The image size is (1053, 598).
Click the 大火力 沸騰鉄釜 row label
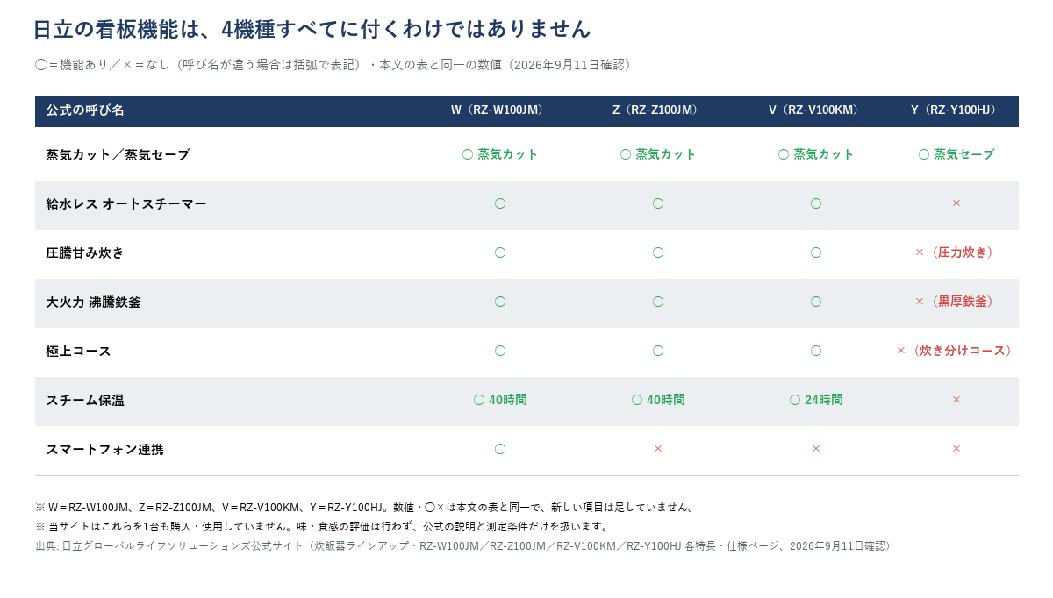pos(93,302)
